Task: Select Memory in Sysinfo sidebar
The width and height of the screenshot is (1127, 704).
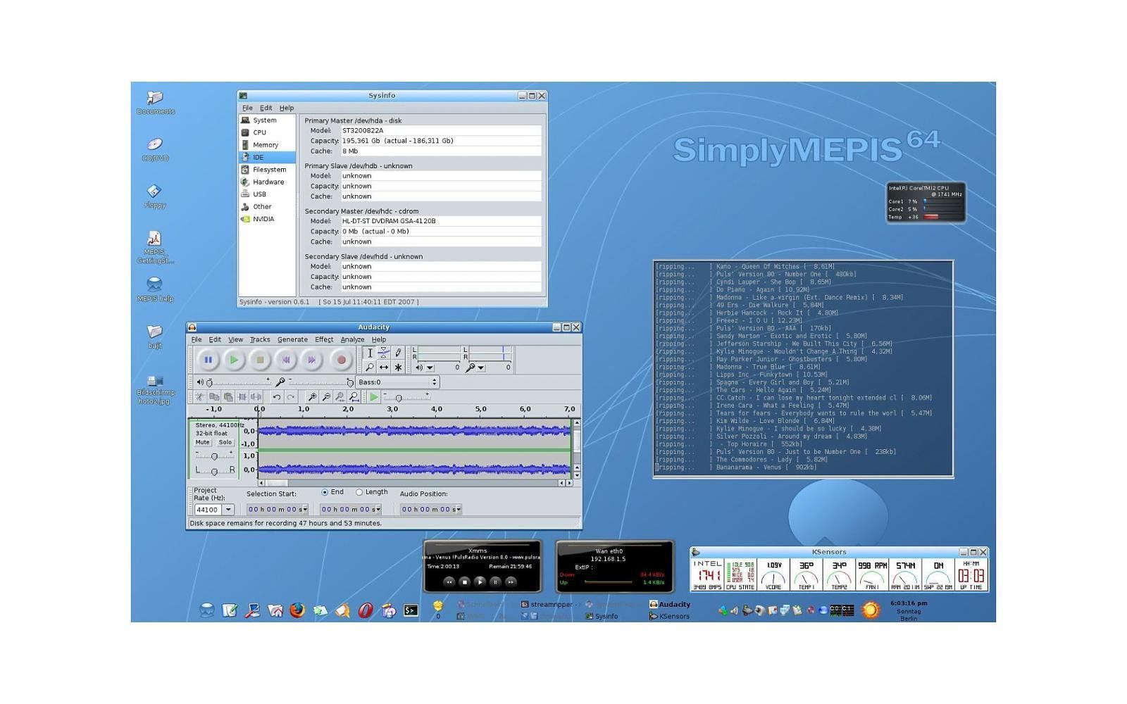Action: click(x=267, y=145)
